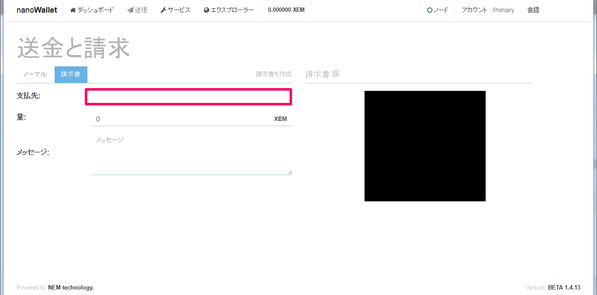Click the 請求書を作成 label
Screen dimensions: 597x295
click(x=274, y=74)
